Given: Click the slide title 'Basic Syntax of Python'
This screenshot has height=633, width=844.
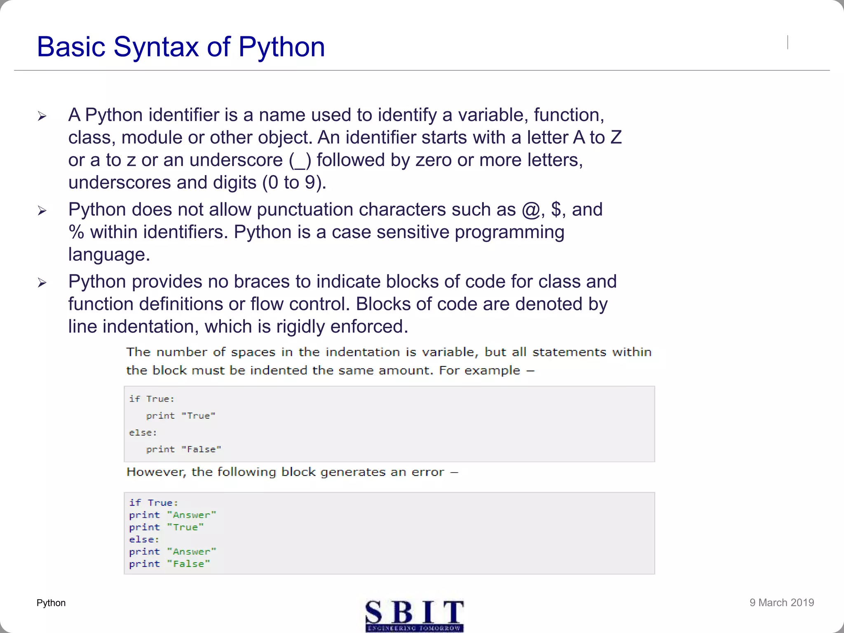Looking at the screenshot, I should coord(181,47).
